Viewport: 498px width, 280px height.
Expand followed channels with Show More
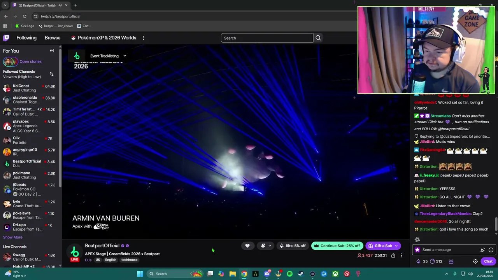pyautogui.click(x=13, y=237)
